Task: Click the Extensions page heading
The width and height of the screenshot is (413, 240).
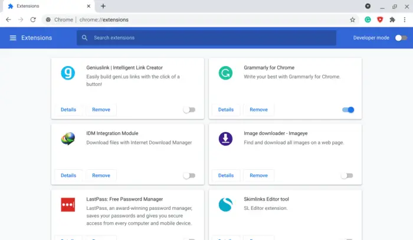Action: pyautogui.click(x=37, y=38)
